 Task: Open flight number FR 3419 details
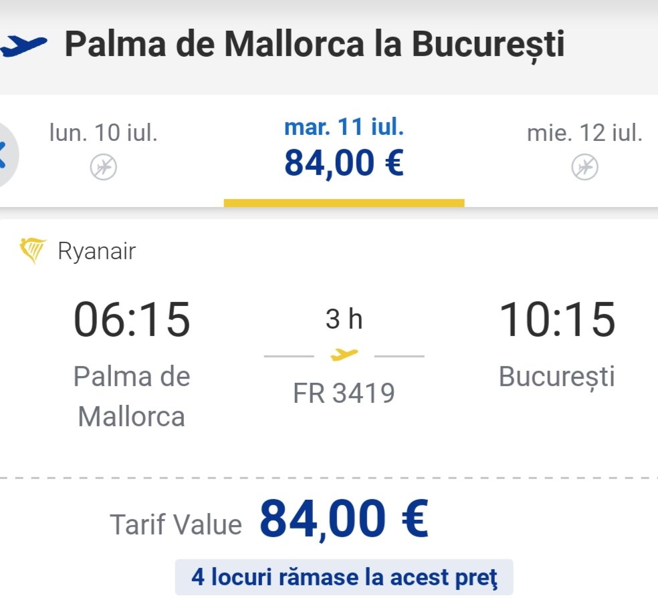coord(344,393)
